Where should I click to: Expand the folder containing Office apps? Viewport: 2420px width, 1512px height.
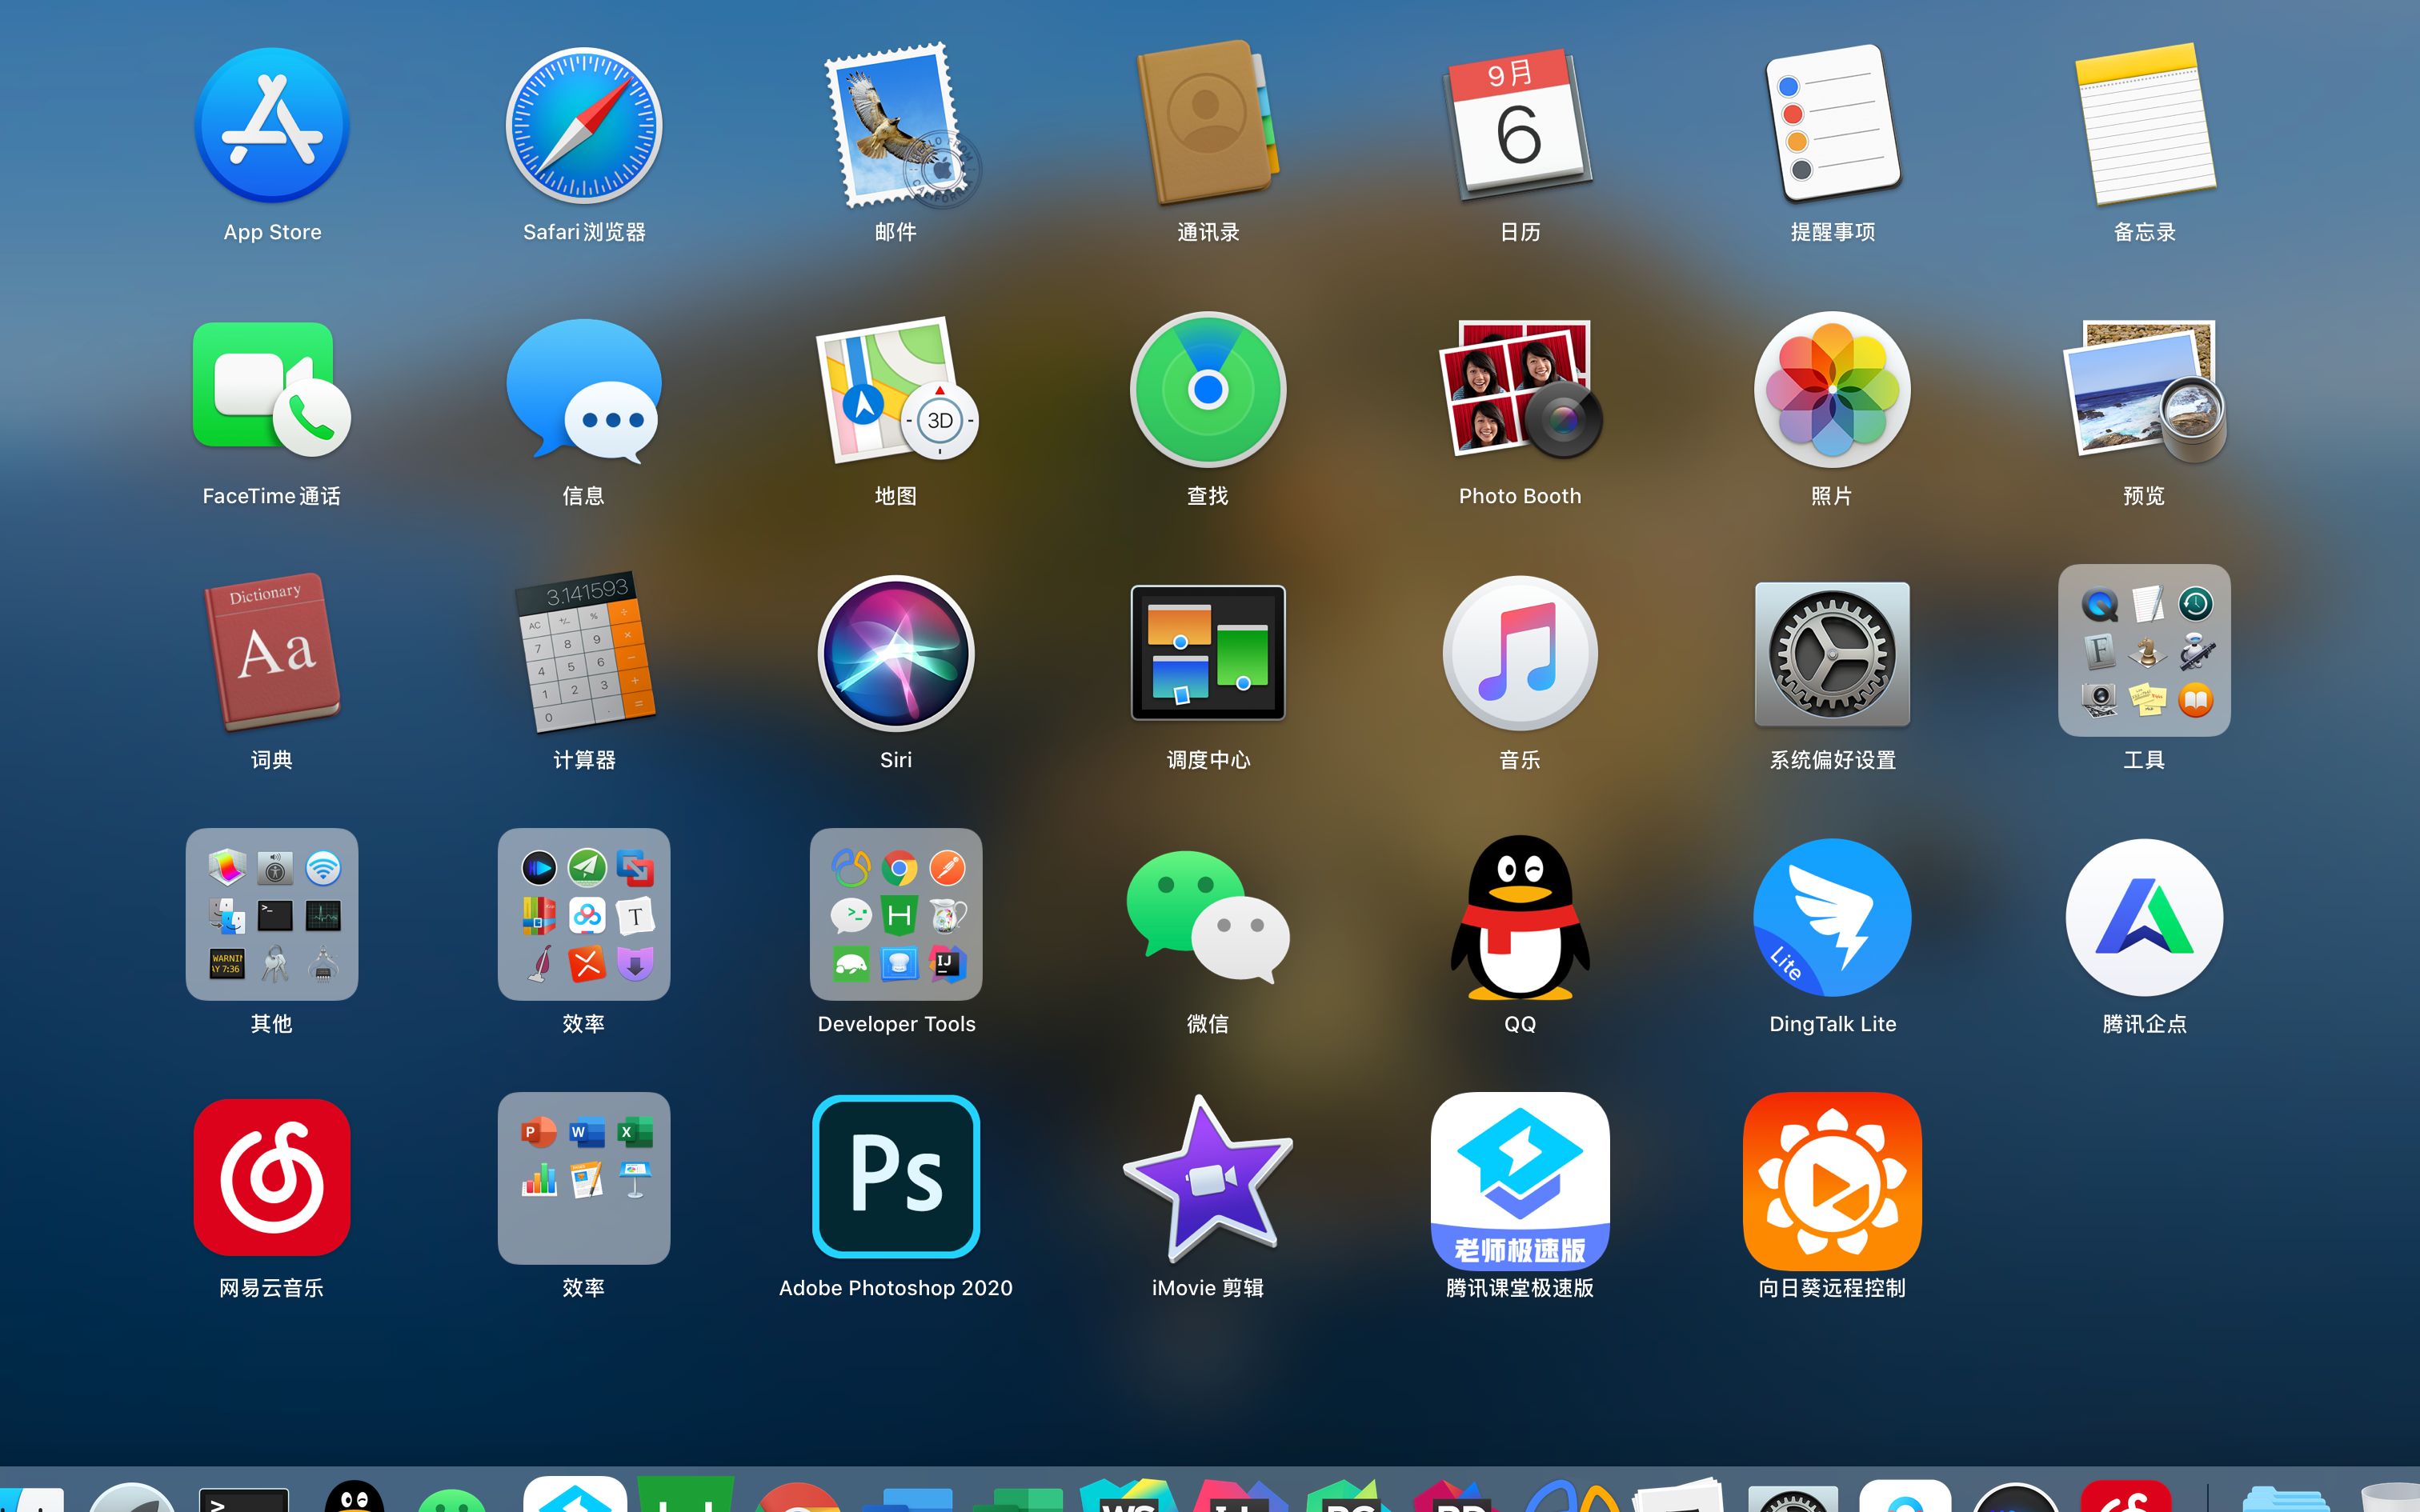[584, 1177]
